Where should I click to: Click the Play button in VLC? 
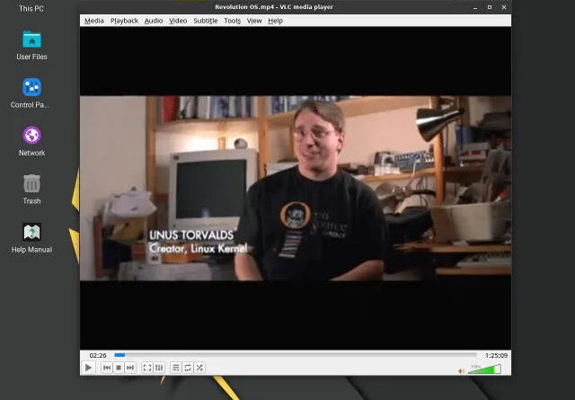tap(88, 368)
